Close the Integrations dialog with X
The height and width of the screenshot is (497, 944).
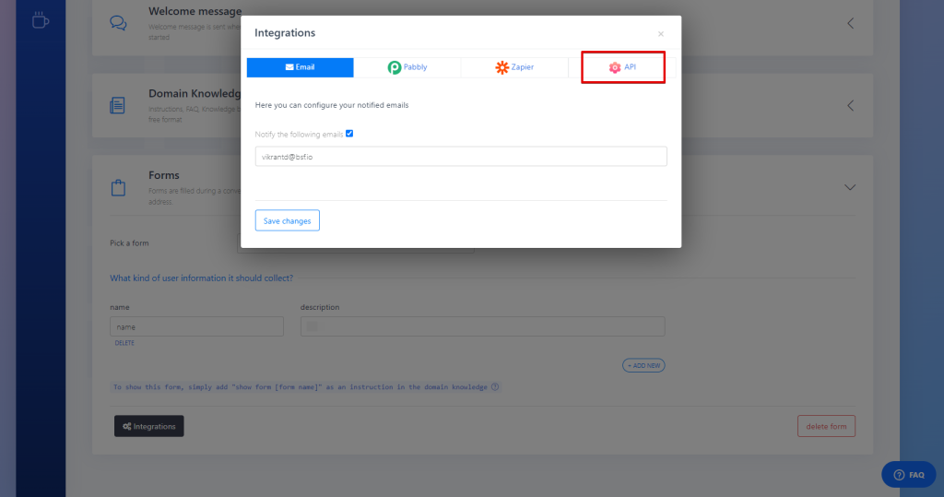tap(660, 34)
